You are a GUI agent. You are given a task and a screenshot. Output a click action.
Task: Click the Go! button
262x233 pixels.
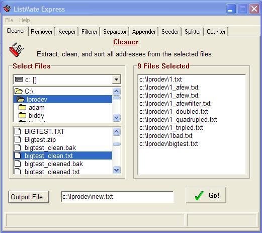click(x=206, y=195)
